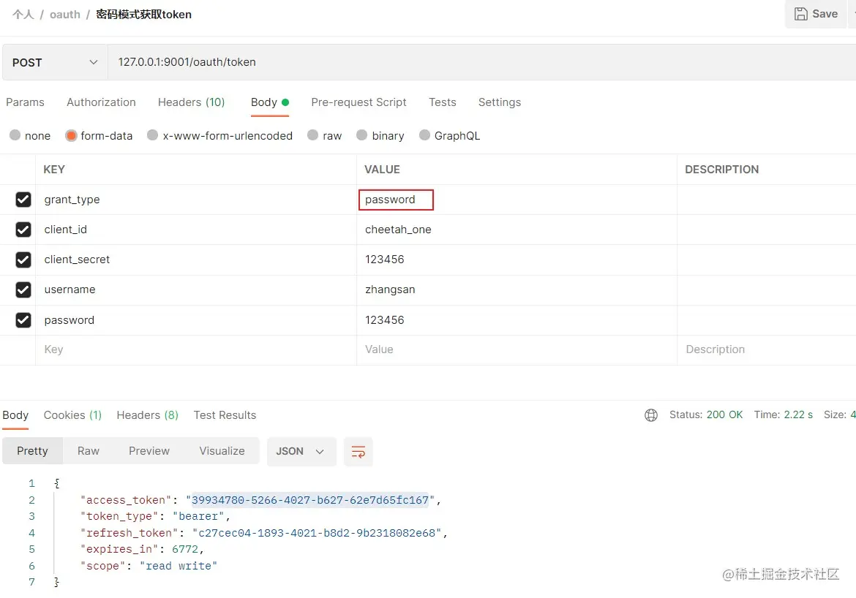Open the Test Results tab
Screen dimensions: 856x598
coord(225,415)
